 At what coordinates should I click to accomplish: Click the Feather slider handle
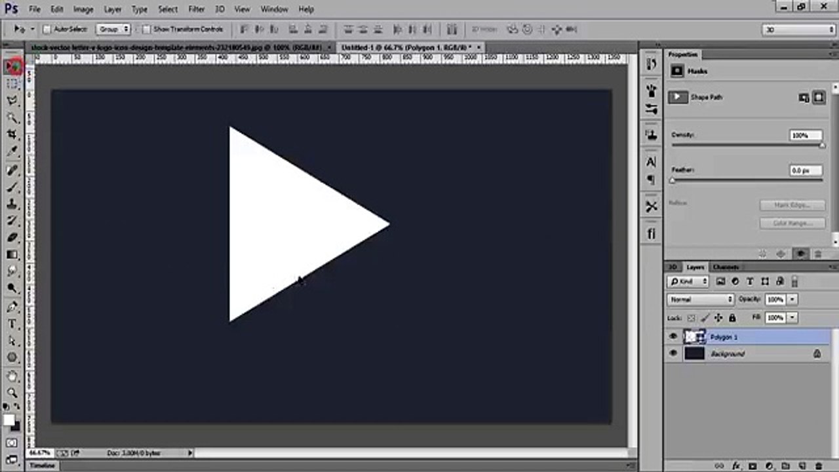(x=672, y=180)
